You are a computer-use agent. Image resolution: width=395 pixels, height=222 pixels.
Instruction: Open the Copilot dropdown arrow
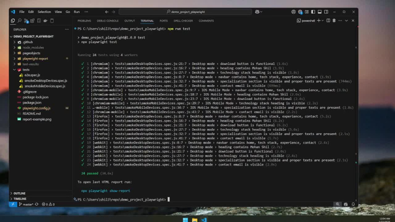coord(261,12)
